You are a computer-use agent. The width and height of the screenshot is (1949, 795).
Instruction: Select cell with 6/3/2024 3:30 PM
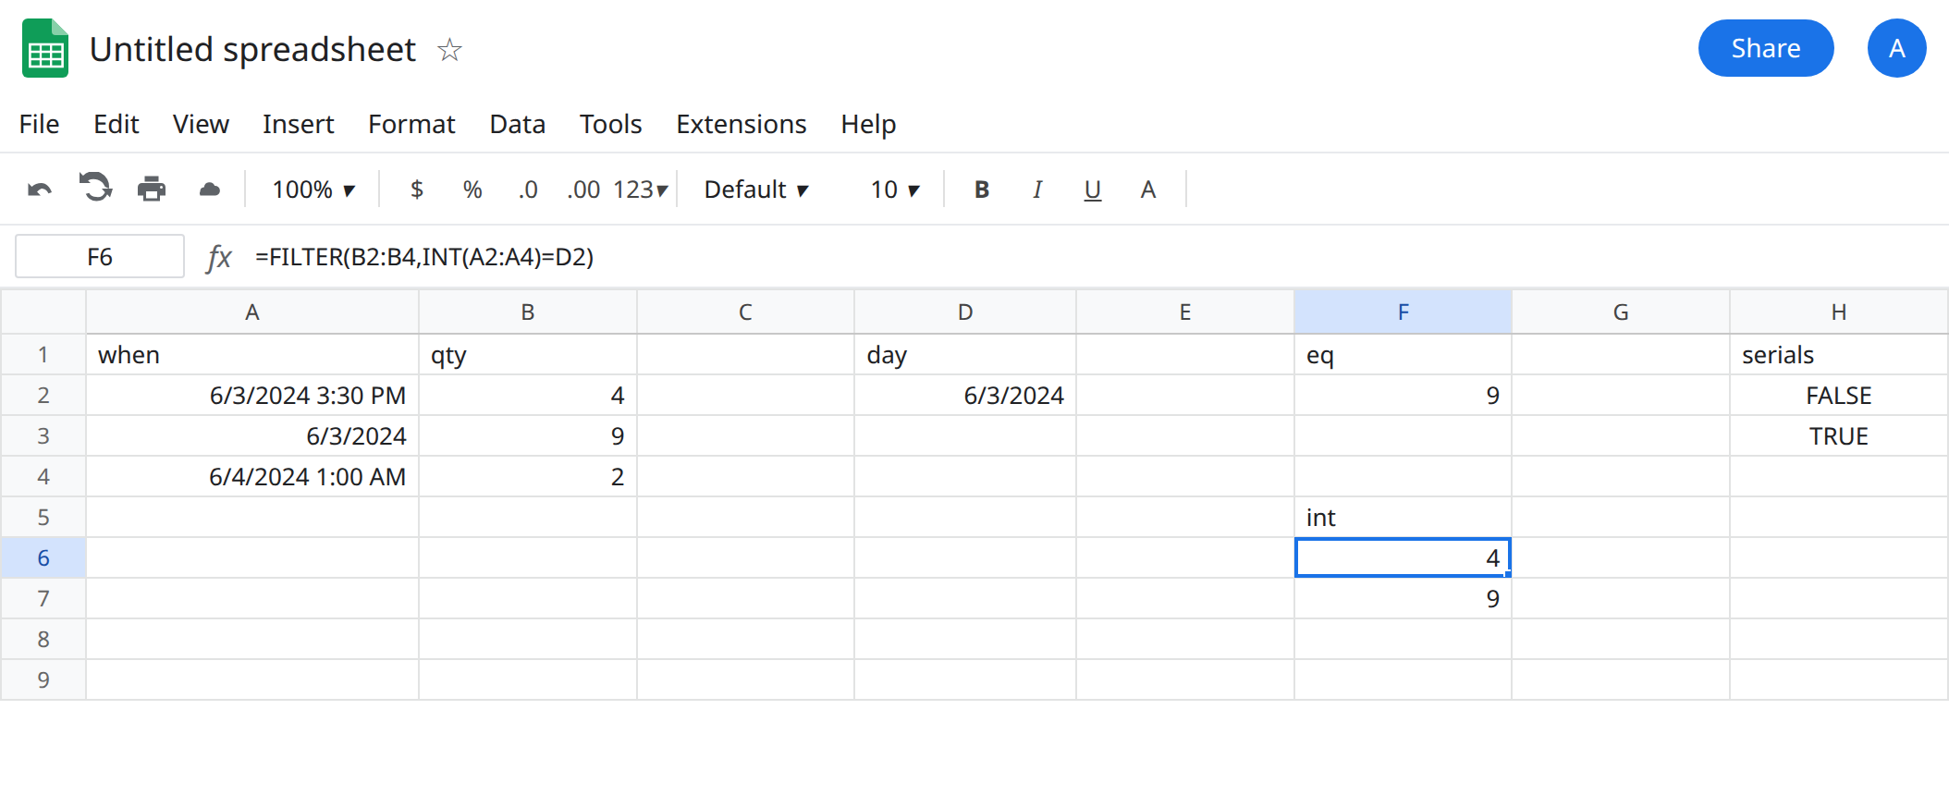pyautogui.click(x=252, y=396)
